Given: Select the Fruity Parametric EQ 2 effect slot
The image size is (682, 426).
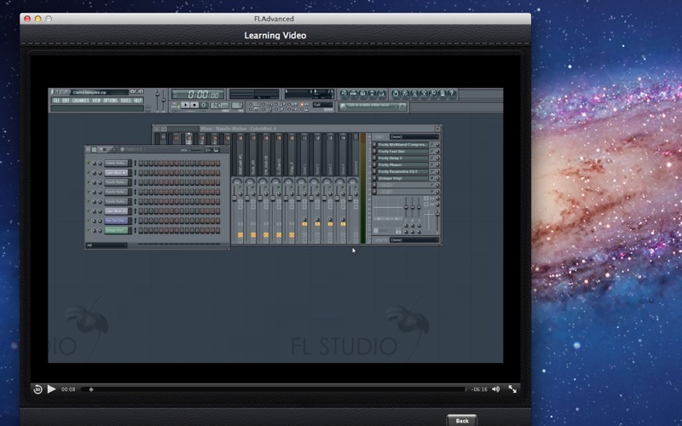Looking at the screenshot, I should tap(402, 172).
